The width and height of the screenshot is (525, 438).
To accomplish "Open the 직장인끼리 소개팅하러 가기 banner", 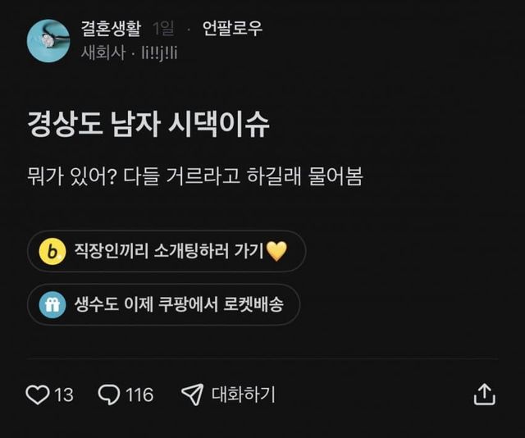I will click(167, 251).
